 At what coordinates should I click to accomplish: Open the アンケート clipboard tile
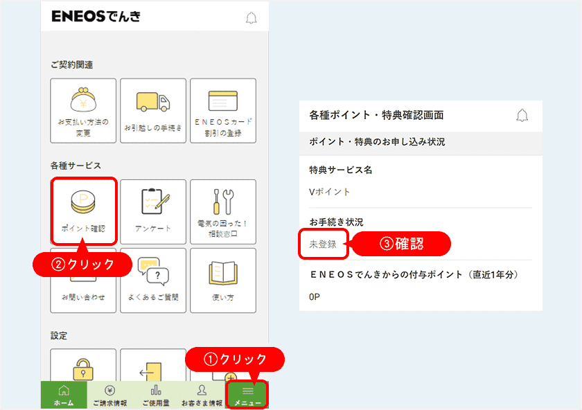click(x=153, y=212)
